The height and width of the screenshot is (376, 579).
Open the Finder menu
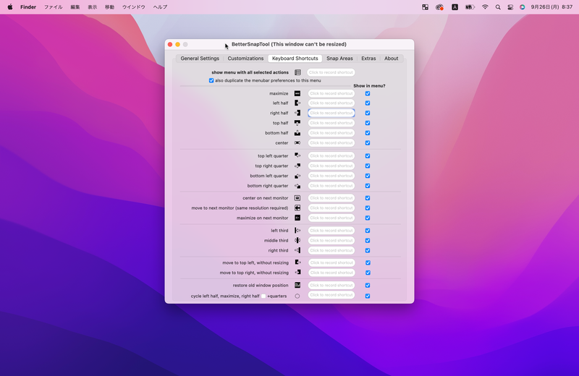28,7
